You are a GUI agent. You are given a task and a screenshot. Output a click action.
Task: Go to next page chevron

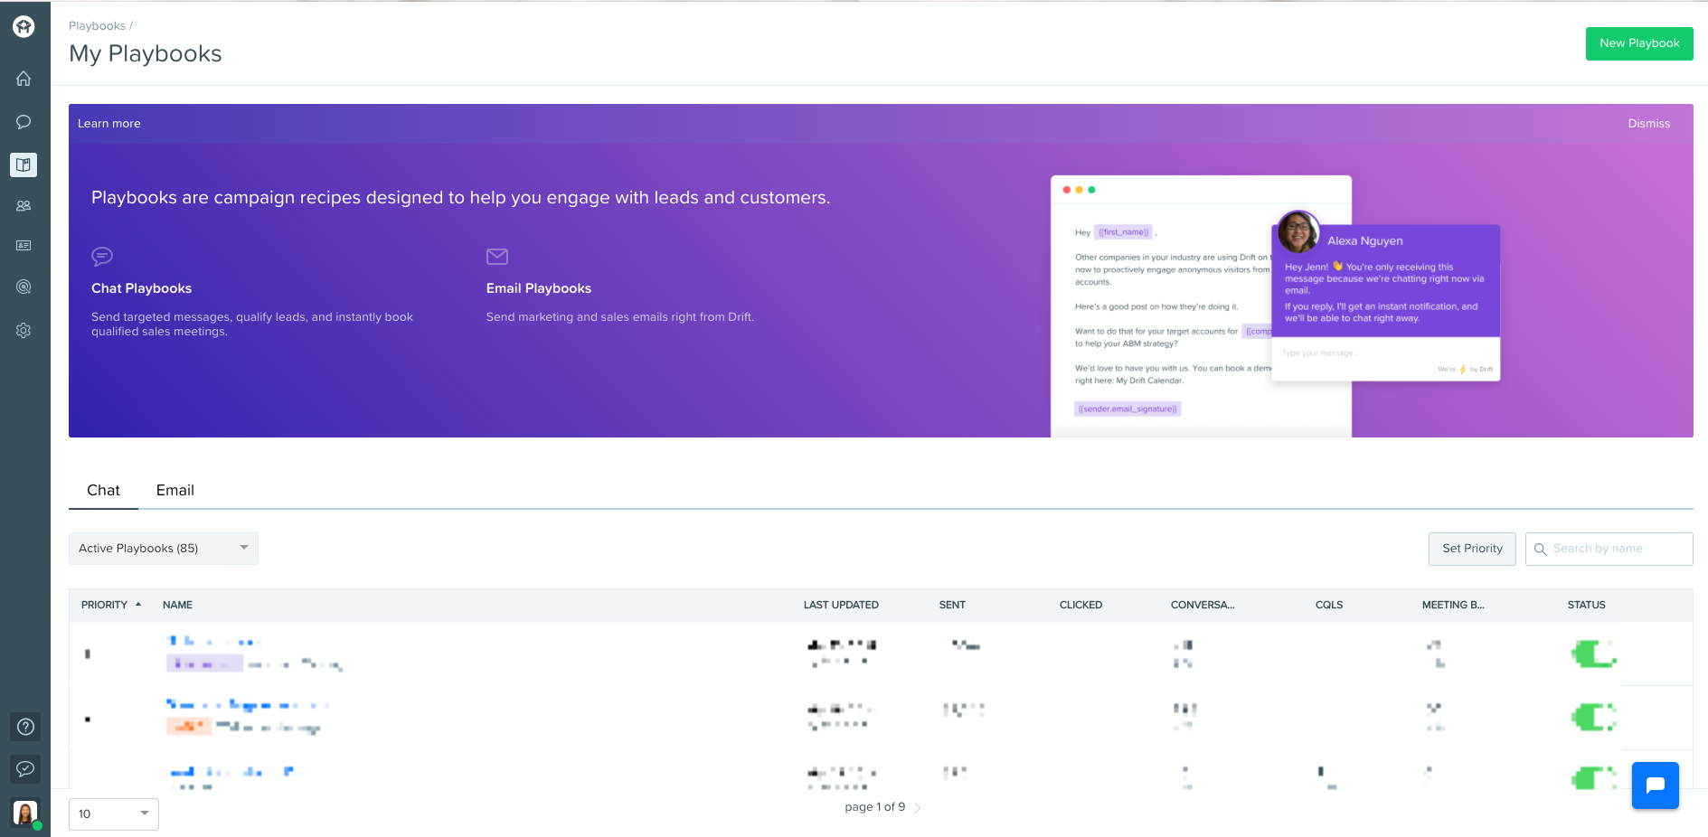[x=918, y=808]
